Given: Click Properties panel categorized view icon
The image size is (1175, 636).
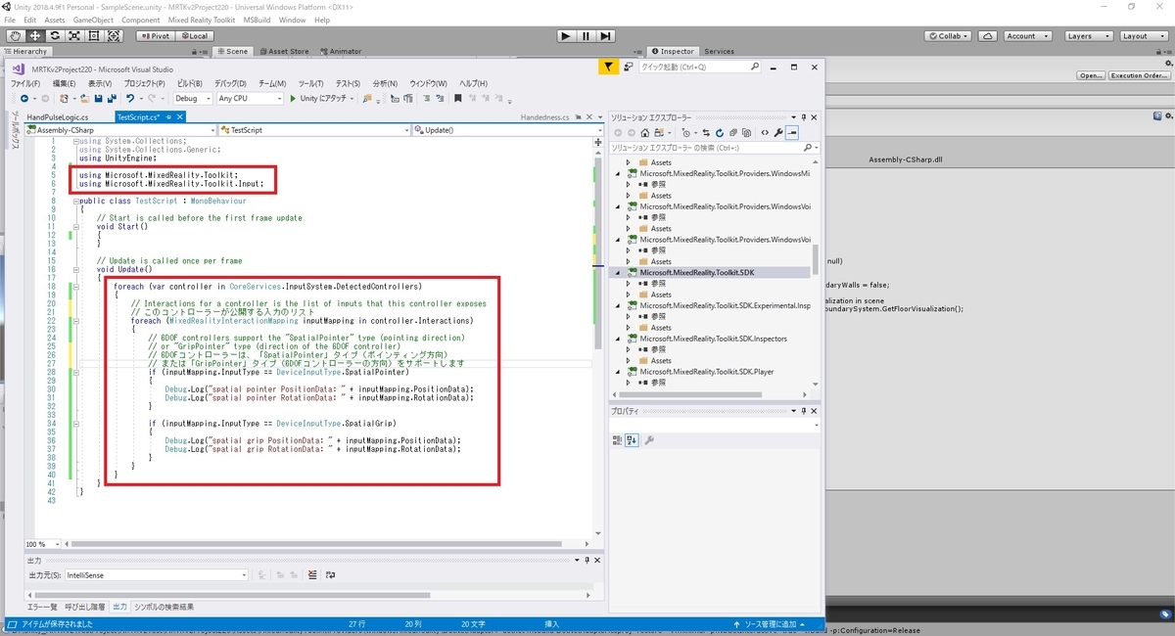Looking at the screenshot, I should 618,440.
